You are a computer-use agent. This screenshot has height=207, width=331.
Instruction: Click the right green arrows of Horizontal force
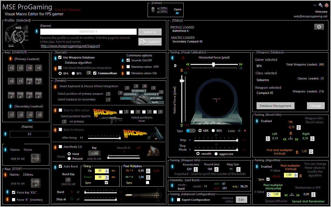pos(241,64)
